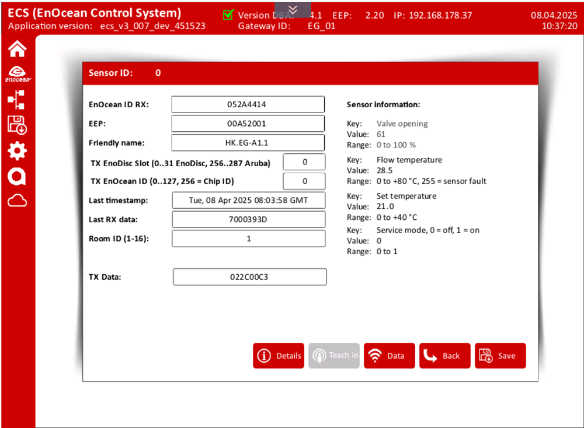Click the green version status checkmark
The image size is (584, 428).
pyautogui.click(x=228, y=15)
